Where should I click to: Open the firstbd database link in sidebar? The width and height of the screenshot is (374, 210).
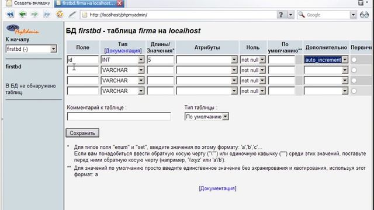tap(13, 66)
